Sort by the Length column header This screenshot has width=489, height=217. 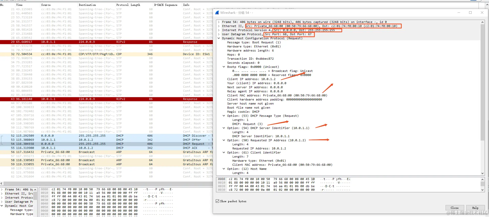[x=141, y=5]
